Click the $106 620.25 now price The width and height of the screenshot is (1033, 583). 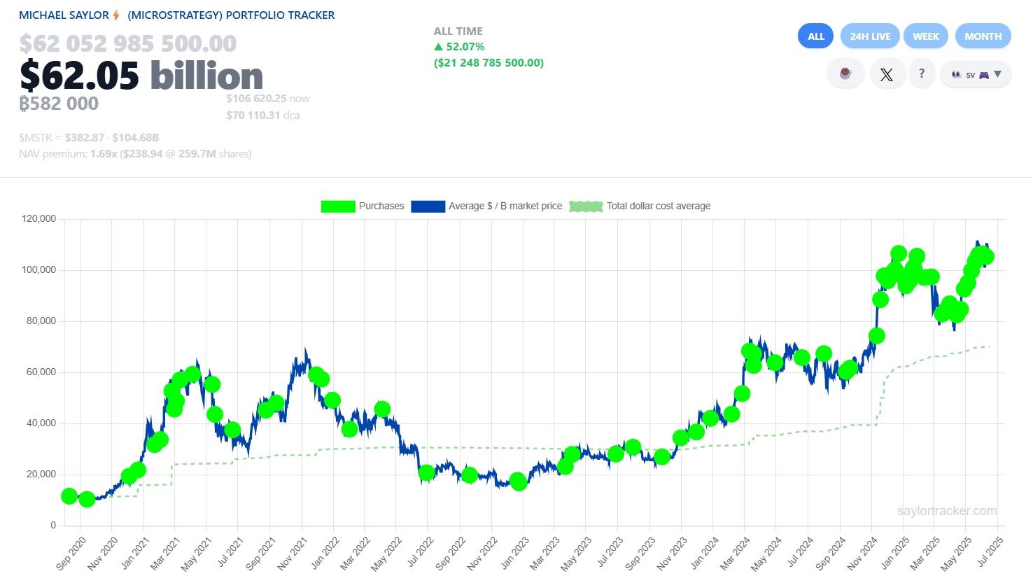point(267,99)
